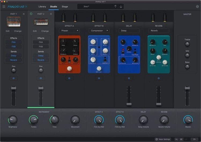
Task: Open the settings gear in top right
Action: [x=197, y=6]
